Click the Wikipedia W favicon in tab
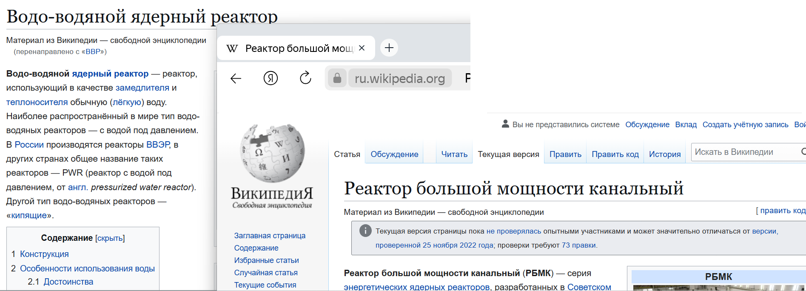The width and height of the screenshot is (806, 291). pyautogui.click(x=232, y=48)
